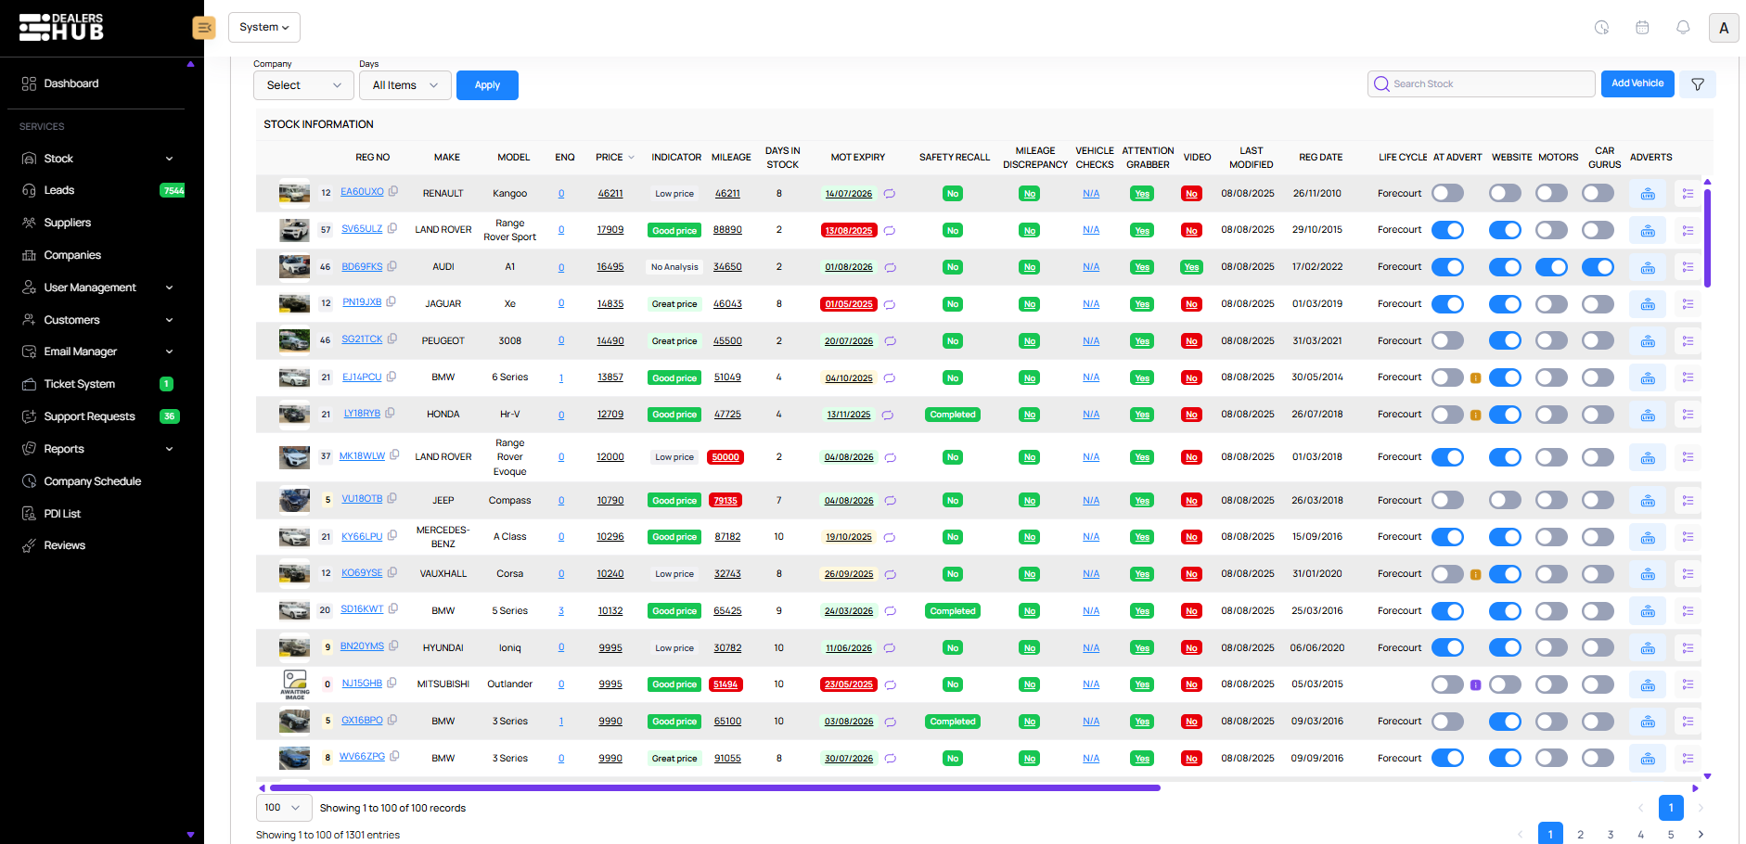Open the Days All Items dropdown
1746x844 pixels.
404,85
